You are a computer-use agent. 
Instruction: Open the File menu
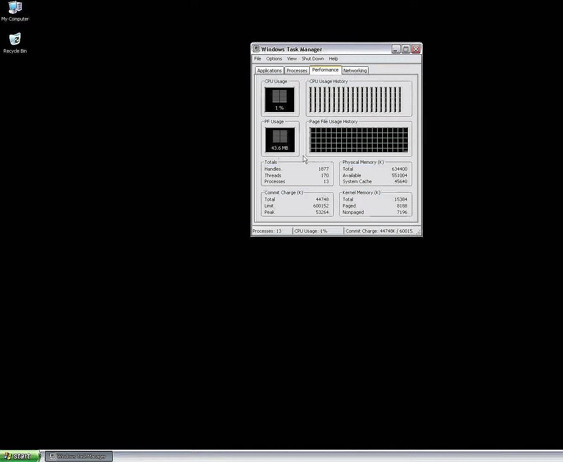point(258,59)
